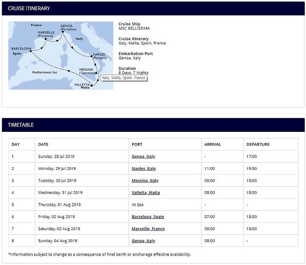
Task: Click the DEPARTURE column header
Action: (258, 144)
